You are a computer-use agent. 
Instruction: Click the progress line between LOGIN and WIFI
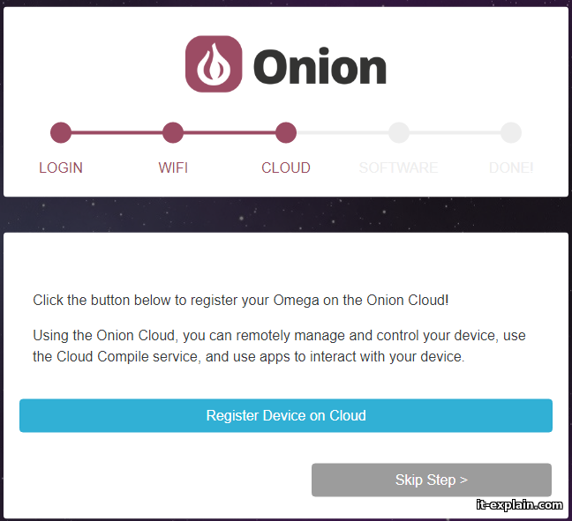(117, 133)
